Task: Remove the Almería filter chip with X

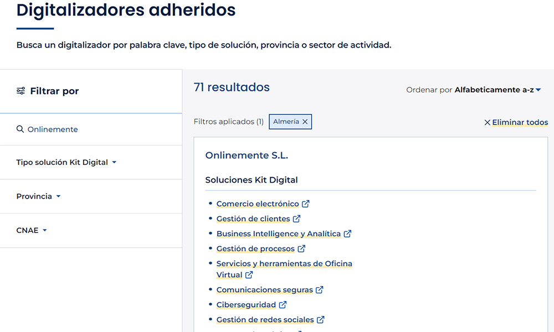Action: coord(305,122)
